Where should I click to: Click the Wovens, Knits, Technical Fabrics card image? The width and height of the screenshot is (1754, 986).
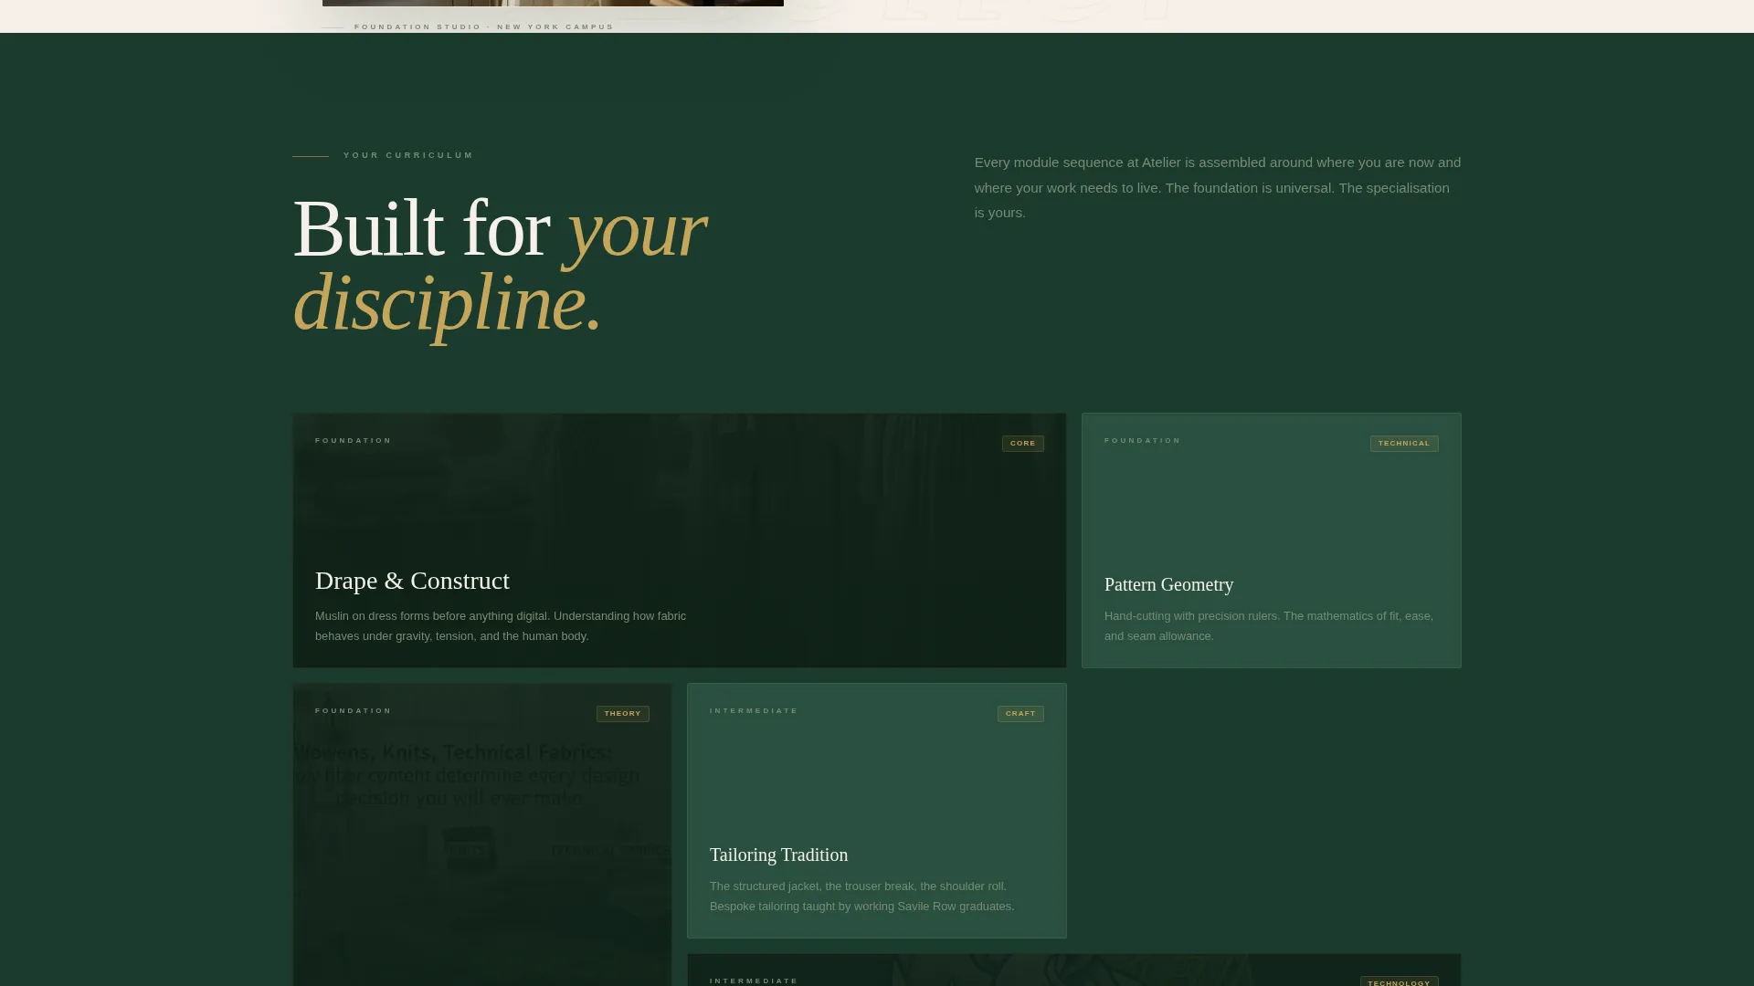point(481,834)
